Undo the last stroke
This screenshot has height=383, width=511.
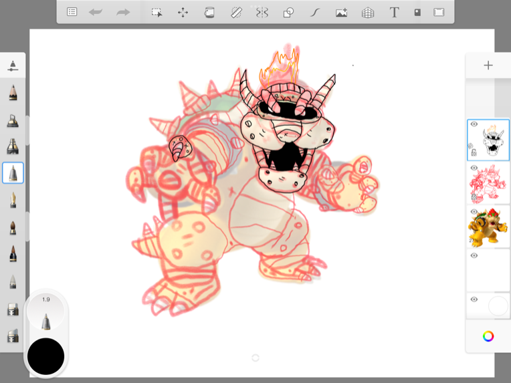[96, 13]
